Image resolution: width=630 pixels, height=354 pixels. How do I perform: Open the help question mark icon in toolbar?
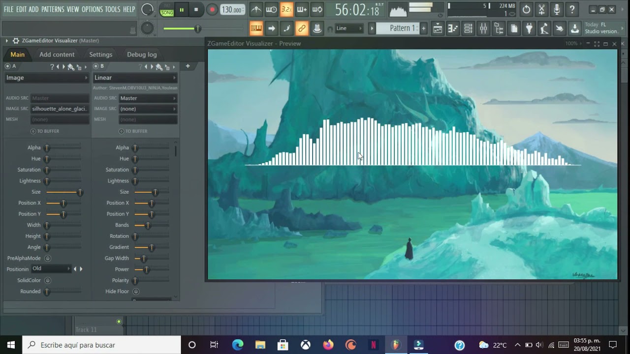click(572, 9)
